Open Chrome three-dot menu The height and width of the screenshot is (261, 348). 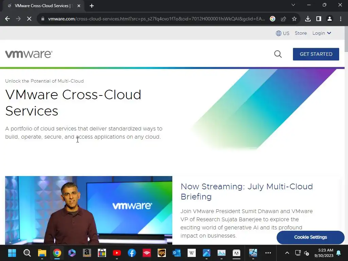[x=341, y=19]
